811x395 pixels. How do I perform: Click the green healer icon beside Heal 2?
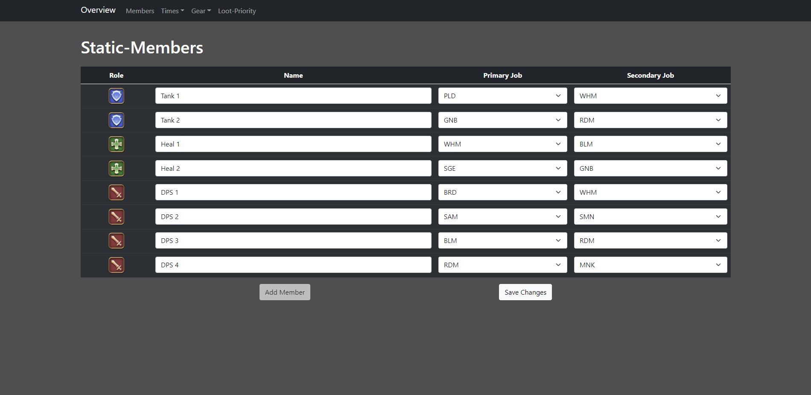tap(117, 169)
